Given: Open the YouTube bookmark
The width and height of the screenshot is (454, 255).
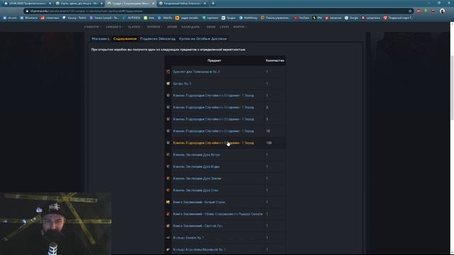Looking at the screenshot, I should 301,18.
